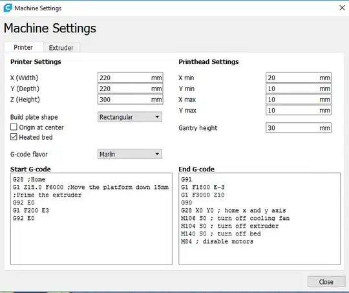Click the Close button
The image size is (349, 293).
coord(326,281)
